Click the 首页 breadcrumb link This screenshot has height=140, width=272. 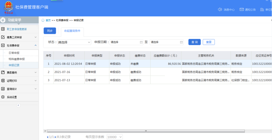(x=48, y=20)
